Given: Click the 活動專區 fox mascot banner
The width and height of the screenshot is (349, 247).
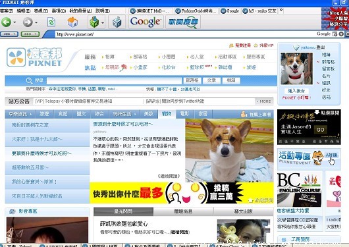Looking at the screenshot, I should [x=309, y=159].
